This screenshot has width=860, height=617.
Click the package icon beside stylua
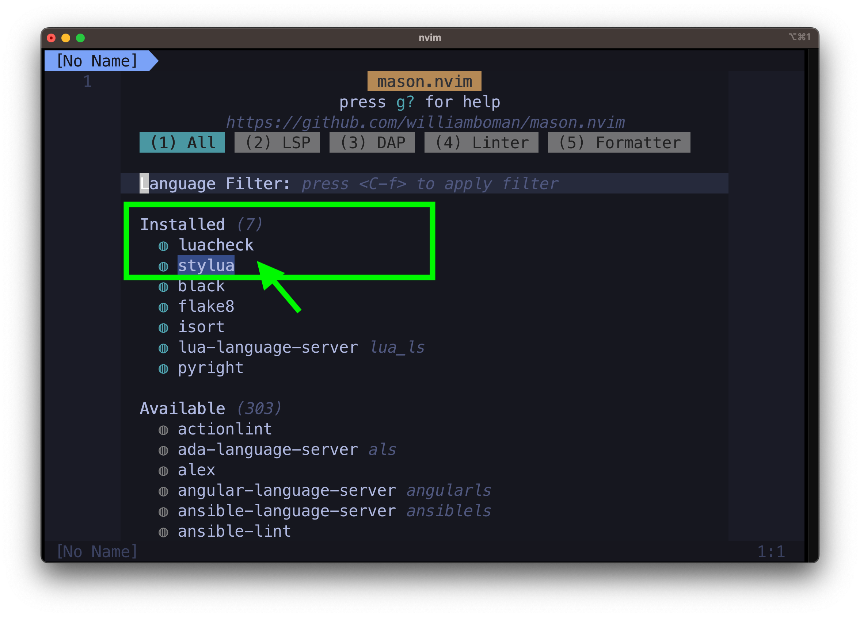[x=163, y=267]
